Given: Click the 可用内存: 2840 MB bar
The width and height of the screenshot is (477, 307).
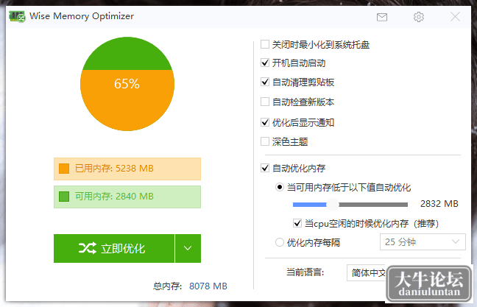Looking at the screenshot, I should point(127,197).
